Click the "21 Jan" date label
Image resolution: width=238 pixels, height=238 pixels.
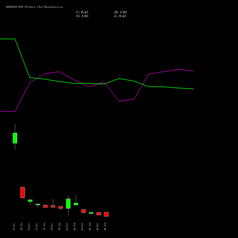click(14, 227)
